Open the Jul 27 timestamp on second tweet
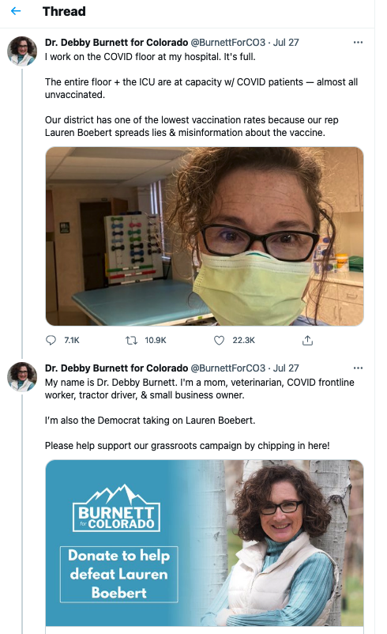 (x=286, y=368)
